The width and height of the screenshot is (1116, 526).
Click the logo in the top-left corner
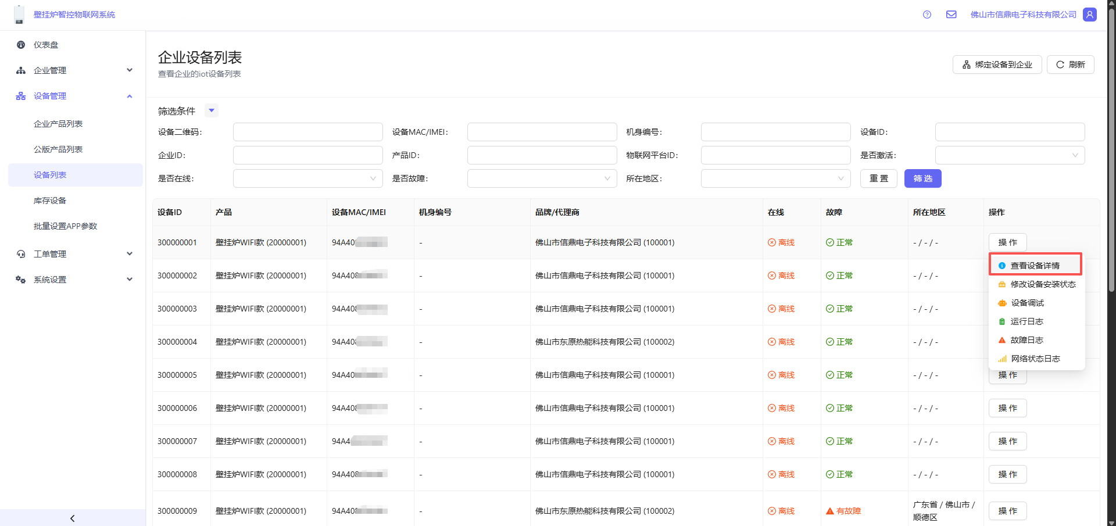pyautogui.click(x=19, y=15)
